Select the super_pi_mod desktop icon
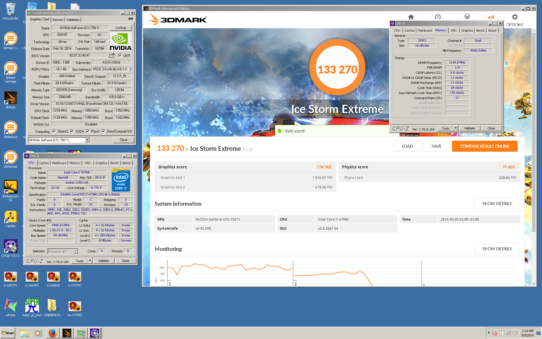Screen dimensions: 542x339 (x=32, y=307)
